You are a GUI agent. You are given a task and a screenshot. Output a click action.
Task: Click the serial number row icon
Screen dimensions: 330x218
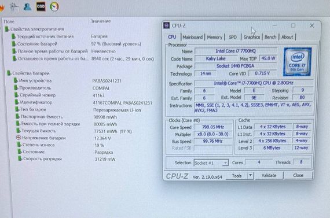[17, 95]
